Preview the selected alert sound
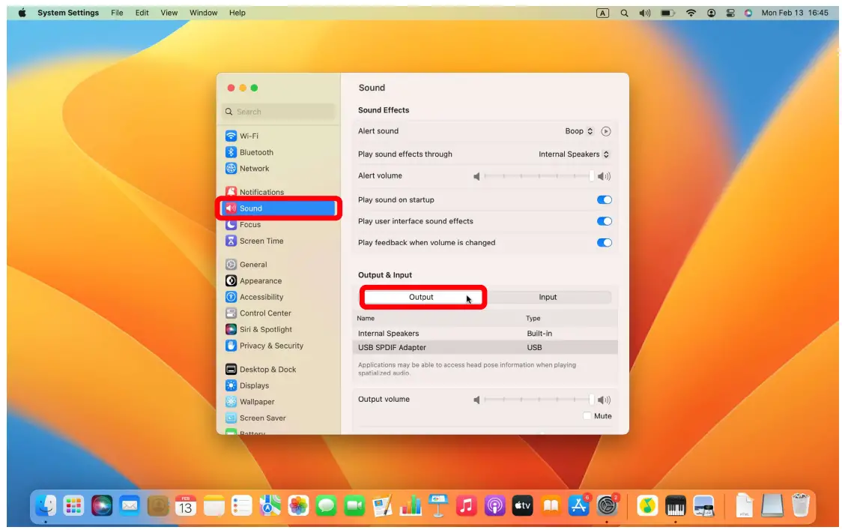Image resolution: width=842 pixels, height=530 pixels. pyautogui.click(x=606, y=131)
